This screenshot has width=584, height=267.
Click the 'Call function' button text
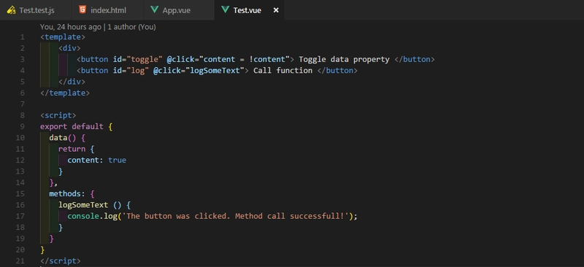pos(283,70)
